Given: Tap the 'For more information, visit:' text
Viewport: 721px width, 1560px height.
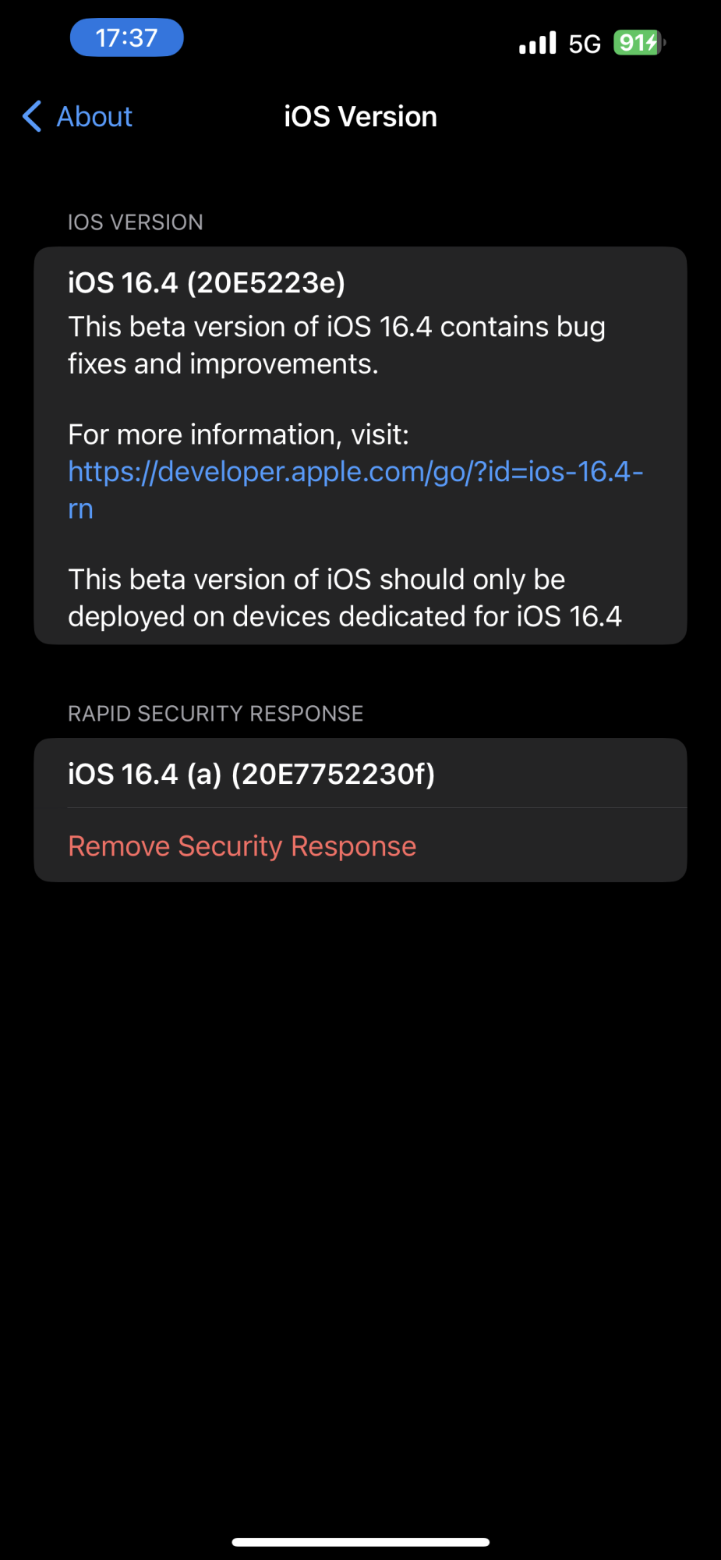Looking at the screenshot, I should [x=239, y=434].
